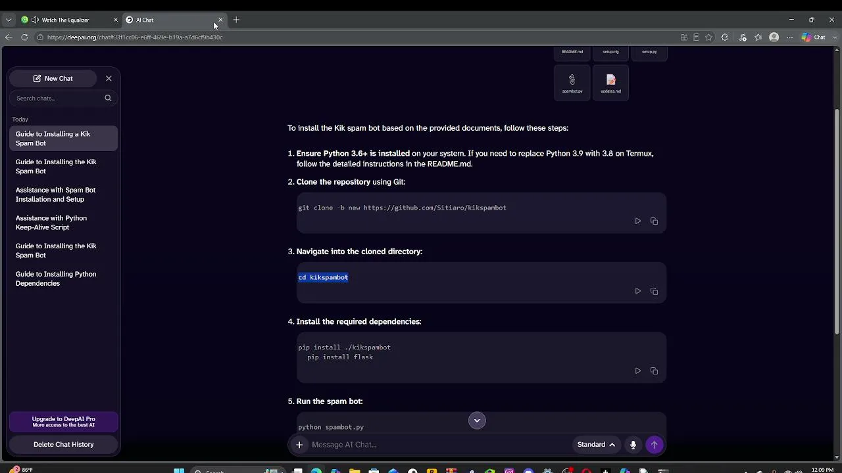The image size is (842, 473).
Task: Open Assistance with Python Keep-Alive Script chat
Action: (x=64, y=223)
